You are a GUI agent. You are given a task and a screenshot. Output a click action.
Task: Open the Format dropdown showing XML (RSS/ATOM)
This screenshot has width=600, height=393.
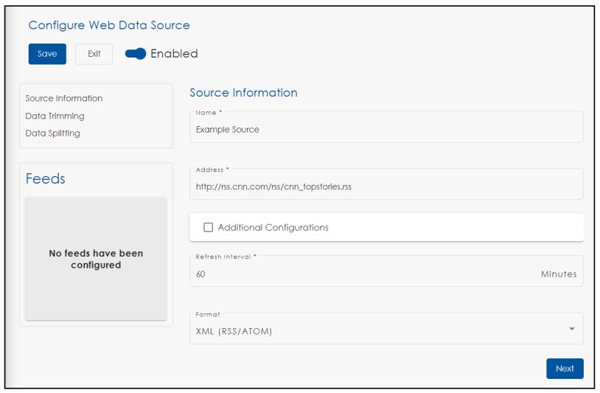(386, 329)
